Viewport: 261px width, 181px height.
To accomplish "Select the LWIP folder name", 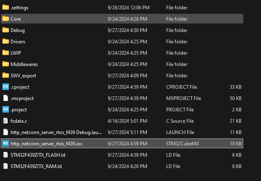I will pos(16,53).
